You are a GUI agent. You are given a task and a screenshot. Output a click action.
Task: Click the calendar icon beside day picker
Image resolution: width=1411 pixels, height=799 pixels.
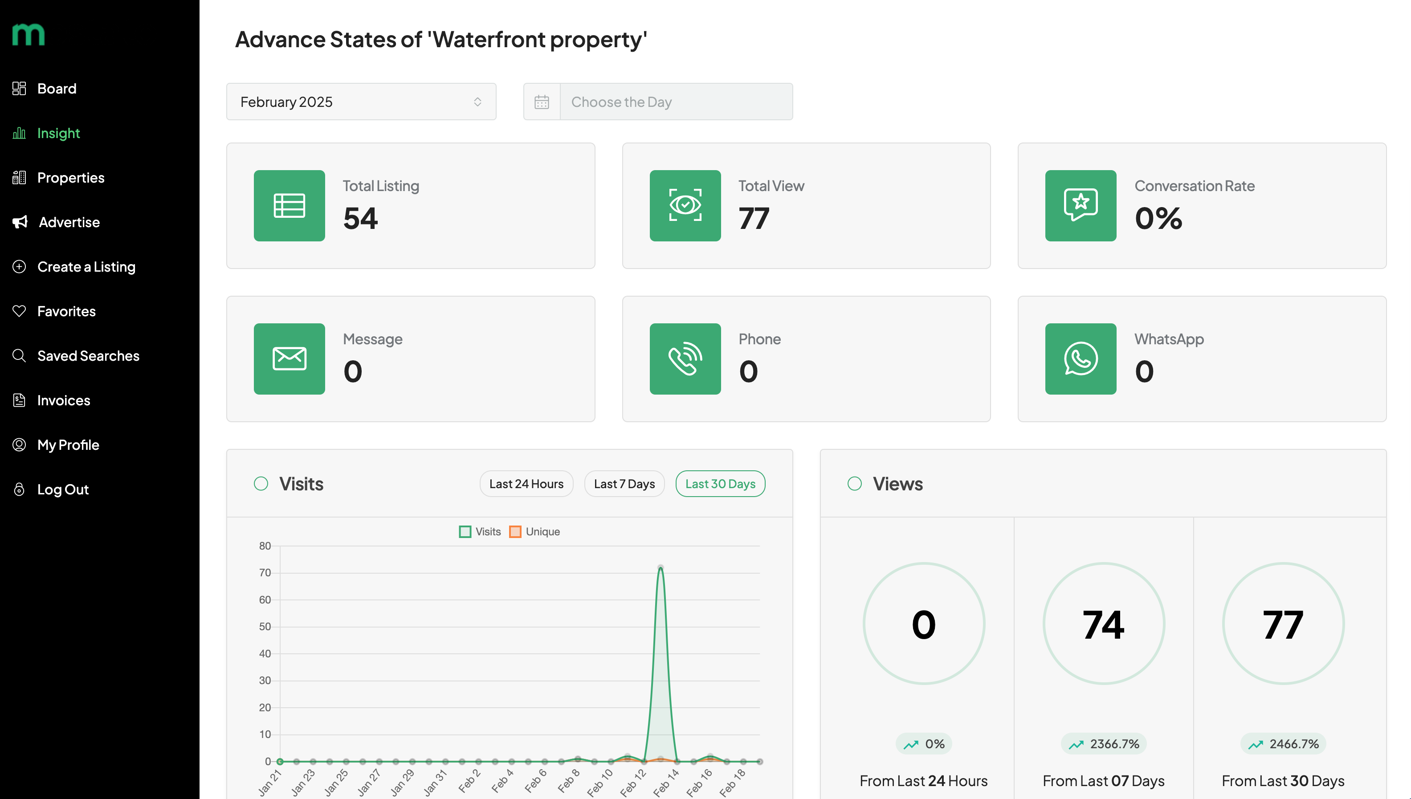coord(542,102)
